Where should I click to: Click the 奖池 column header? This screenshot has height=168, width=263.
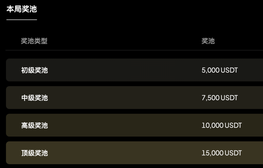point(208,41)
